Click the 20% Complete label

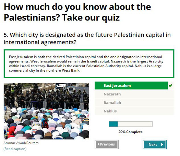tap(131, 132)
